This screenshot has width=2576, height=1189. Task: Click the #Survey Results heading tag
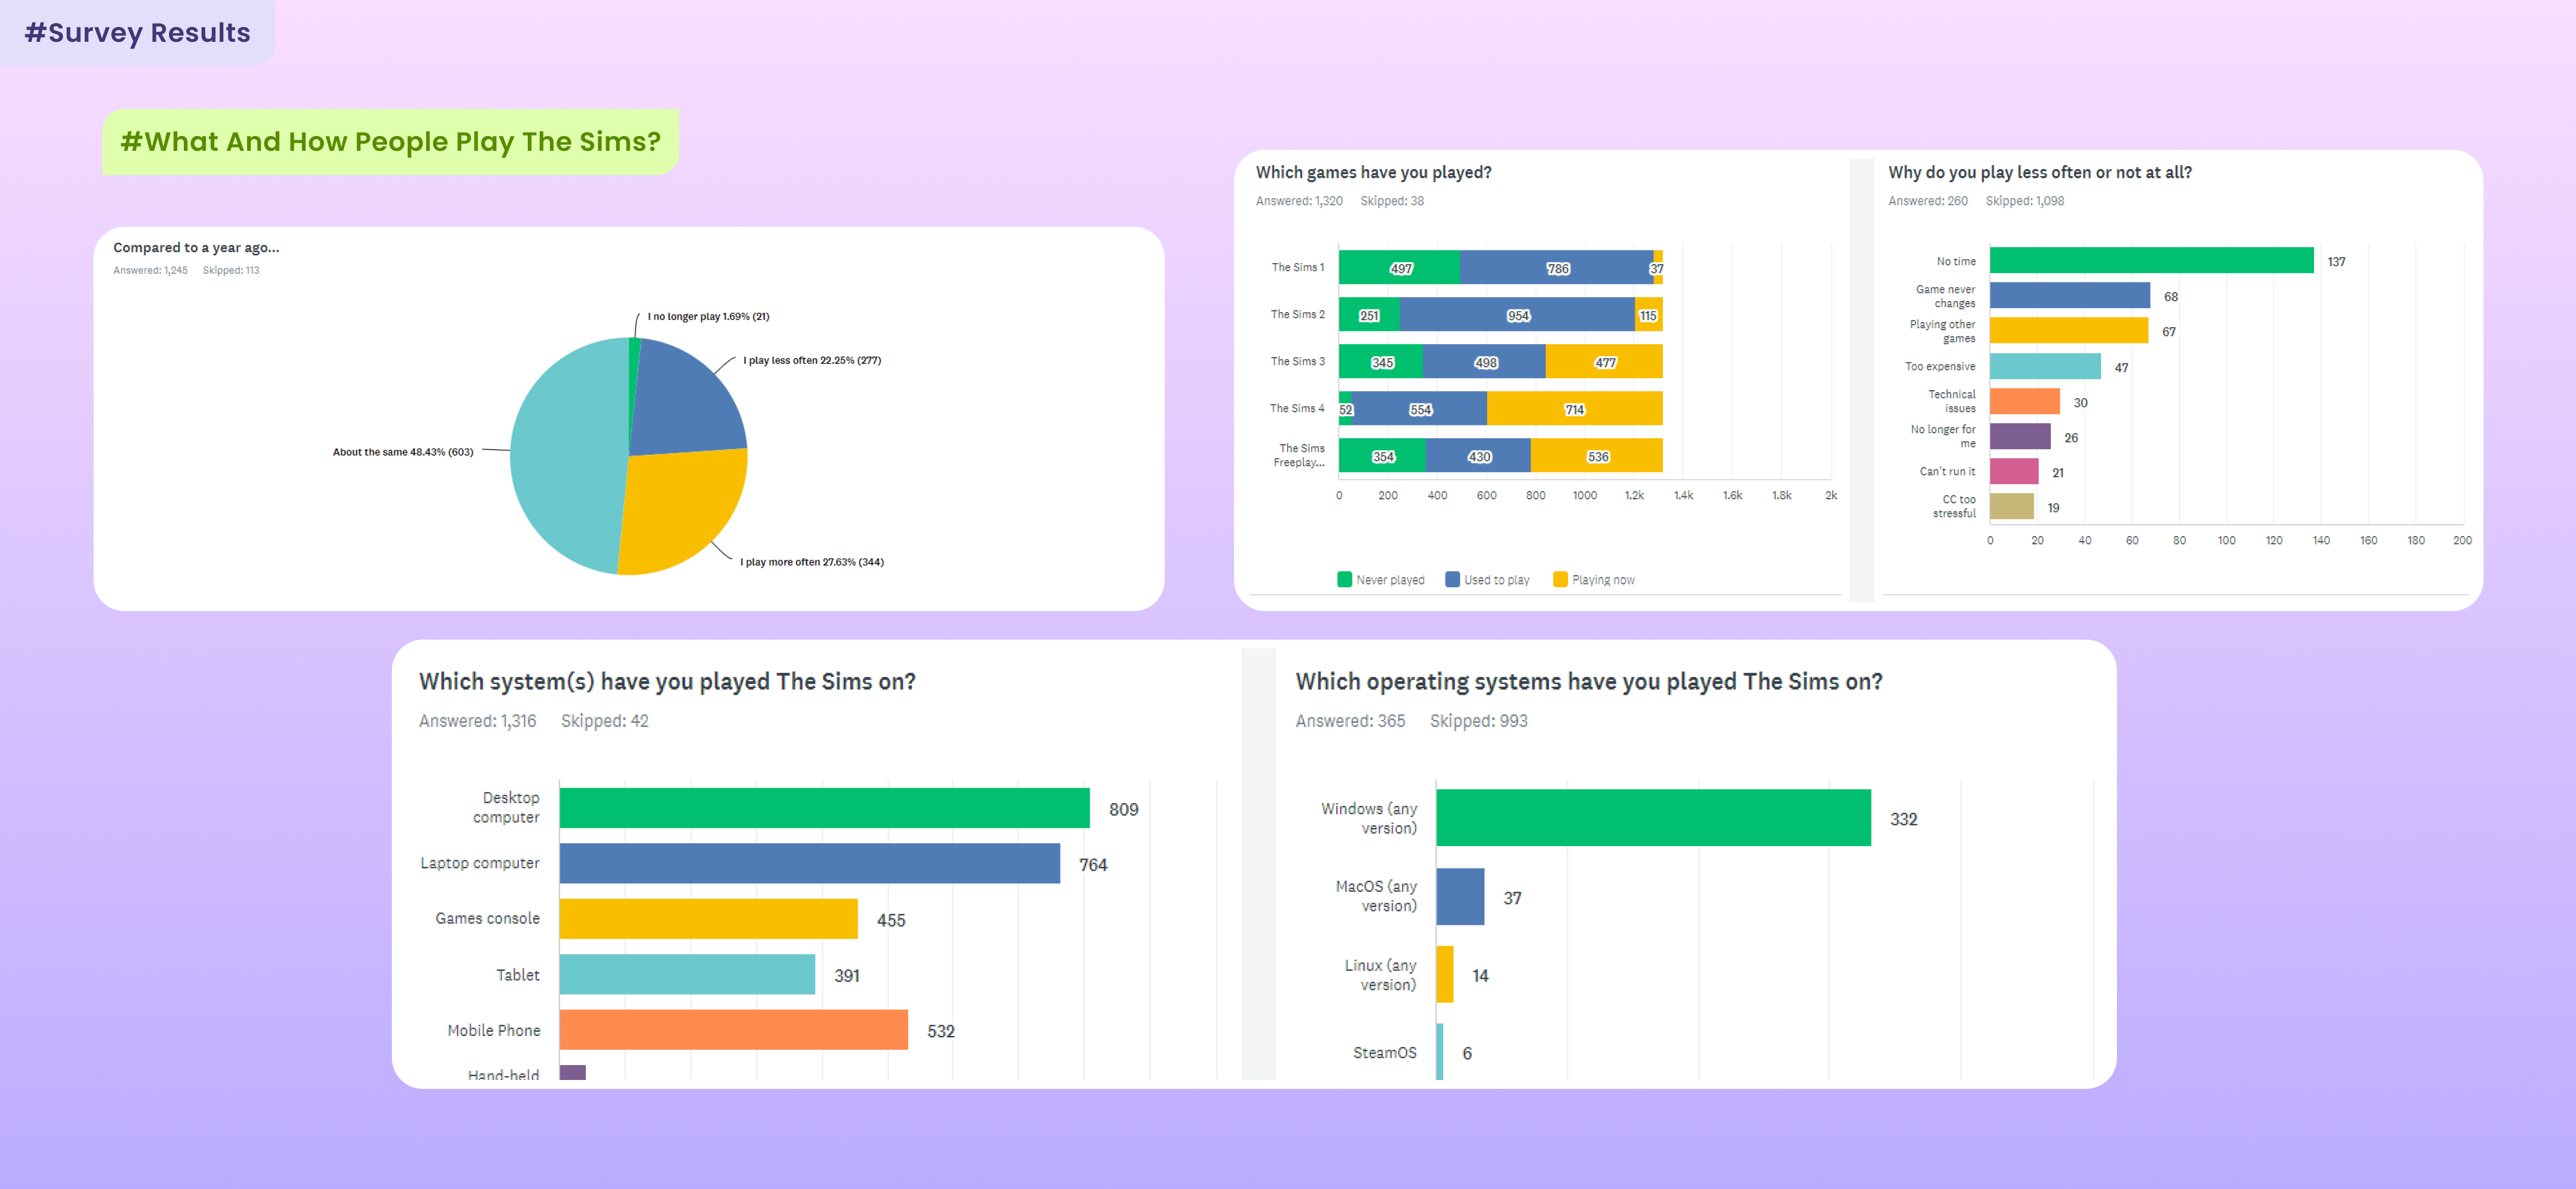tap(137, 32)
